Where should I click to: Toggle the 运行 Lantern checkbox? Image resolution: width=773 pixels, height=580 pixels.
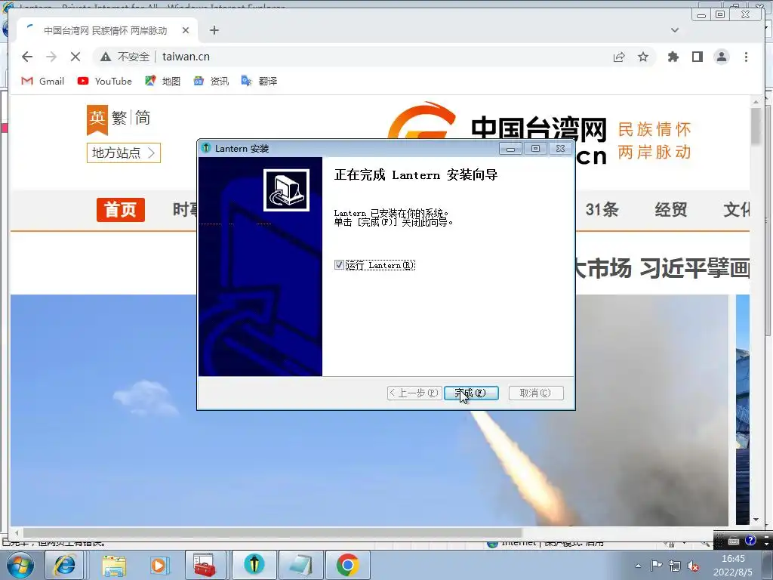339,265
